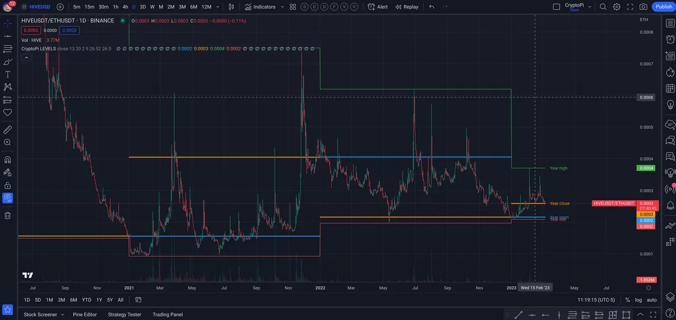Open the indicator templates grid icon
Image resolution: width=676 pixels, height=320 pixels.
pos(293,7)
